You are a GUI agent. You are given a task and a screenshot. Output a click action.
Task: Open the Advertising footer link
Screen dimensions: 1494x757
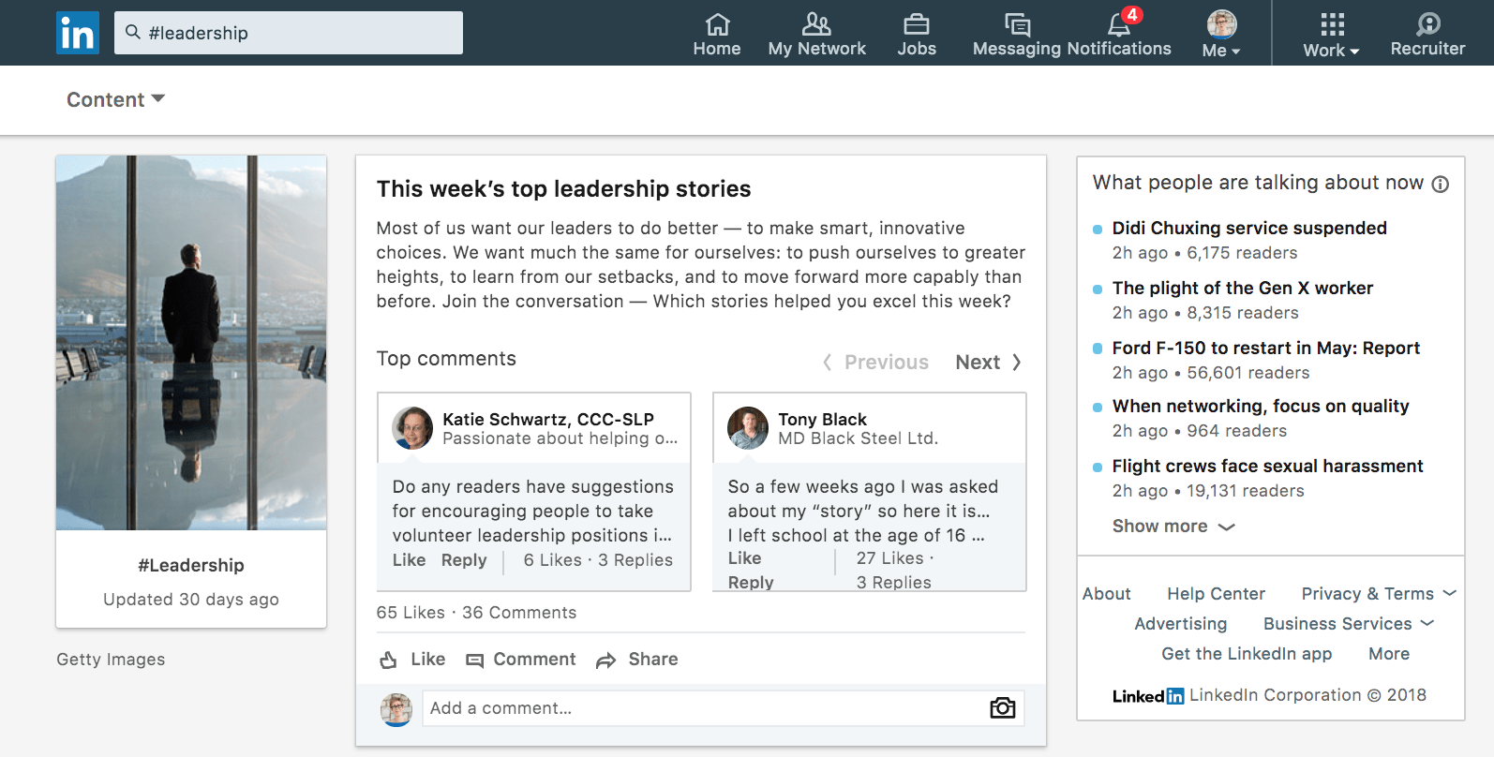[x=1180, y=624]
